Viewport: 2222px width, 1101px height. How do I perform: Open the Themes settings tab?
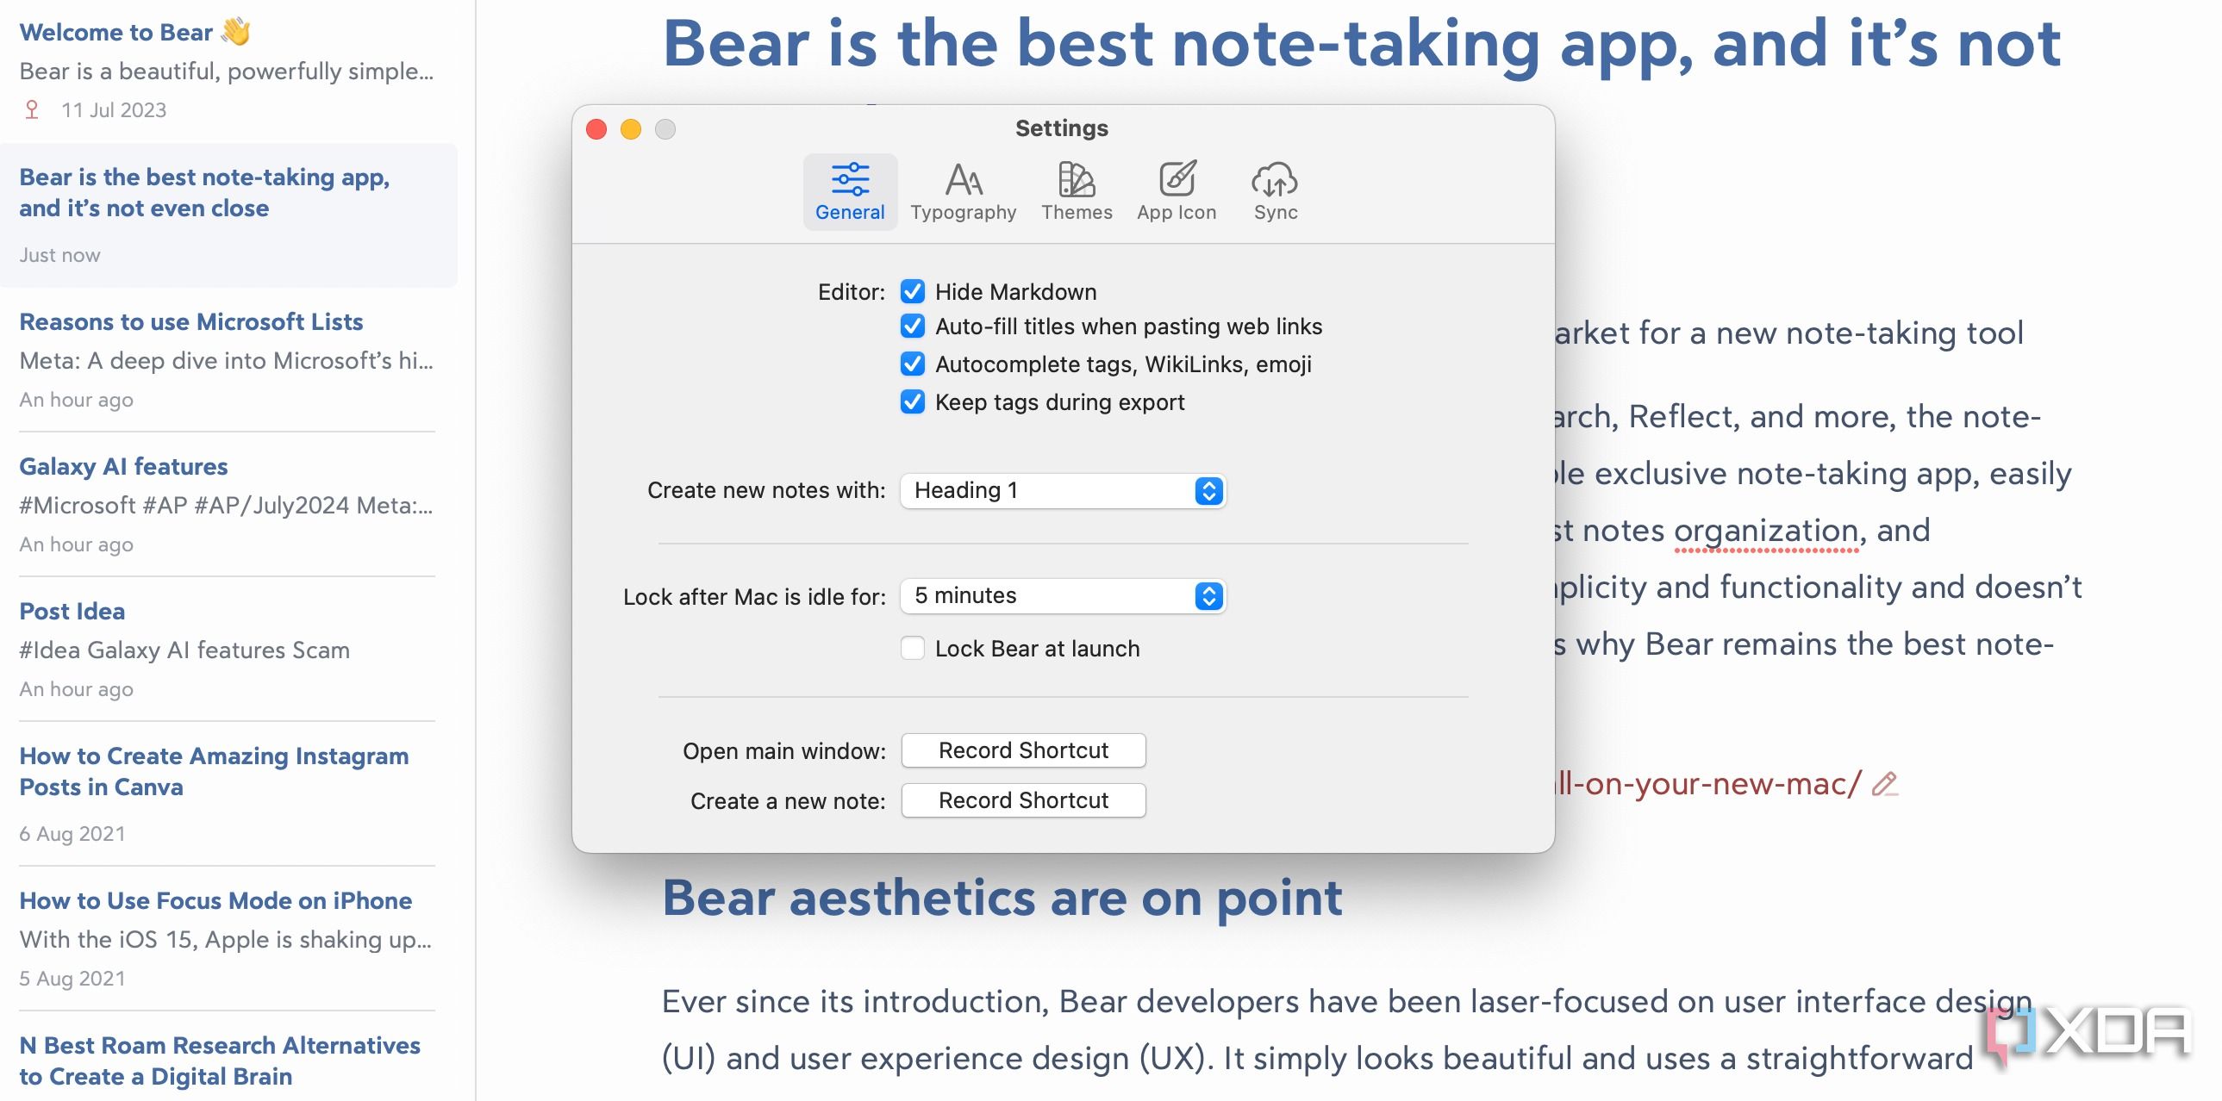(x=1076, y=191)
